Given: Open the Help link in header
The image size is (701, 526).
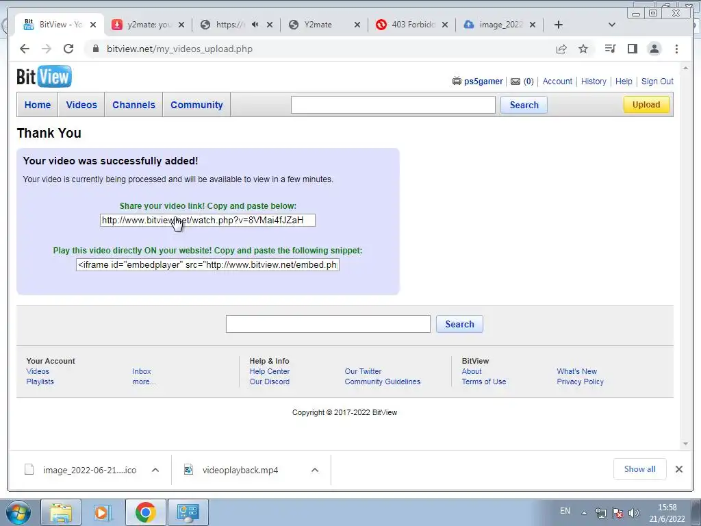Looking at the screenshot, I should [x=624, y=82].
